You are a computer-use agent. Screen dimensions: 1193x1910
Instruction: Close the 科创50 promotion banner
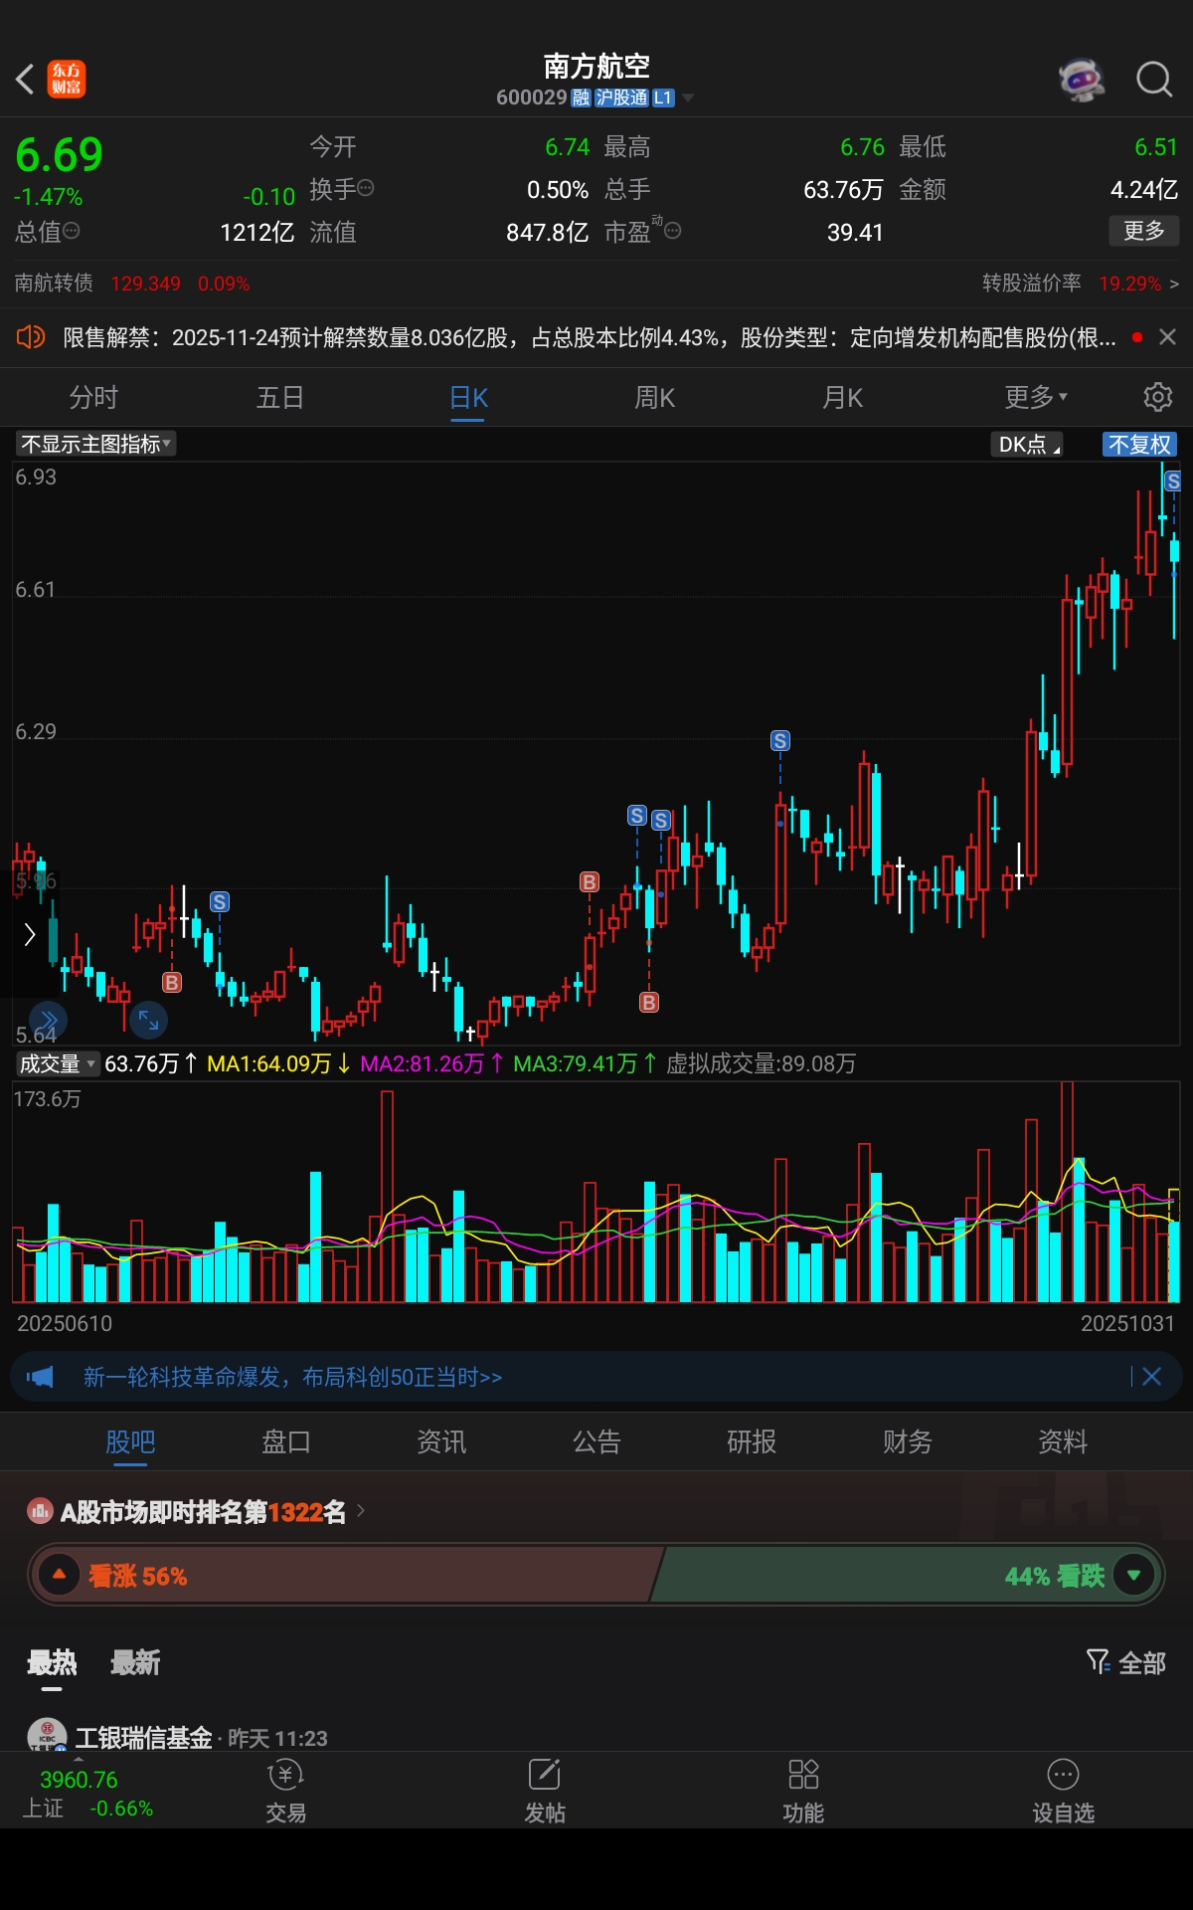pyautogui.click(x=1152, y=1377)
